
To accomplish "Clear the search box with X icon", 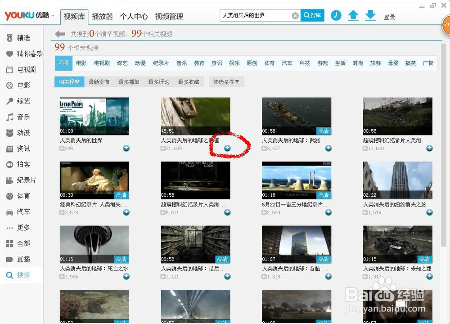I will [x=295, y=16].
